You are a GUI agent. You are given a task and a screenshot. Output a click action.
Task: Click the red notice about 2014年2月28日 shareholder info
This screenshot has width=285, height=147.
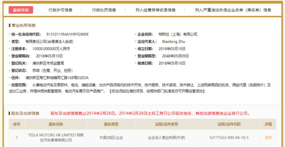tap(150, 114)
